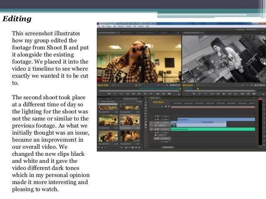Click the yellow timeline timecode field
Viewport: 266px width, 199px height.
point(158,102)
